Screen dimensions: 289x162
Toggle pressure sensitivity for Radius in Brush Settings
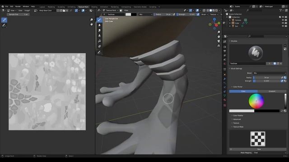click(282, 78)
